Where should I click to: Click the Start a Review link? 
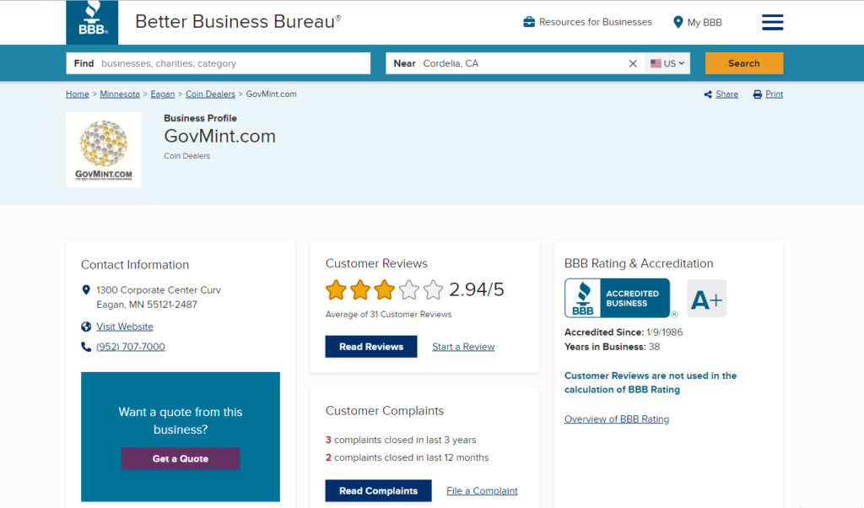click(463, 347)
